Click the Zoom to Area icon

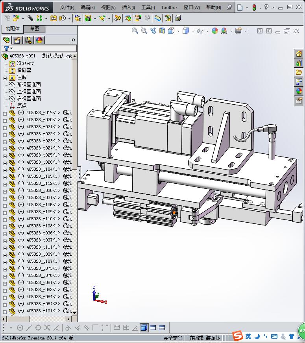point(144,31)
